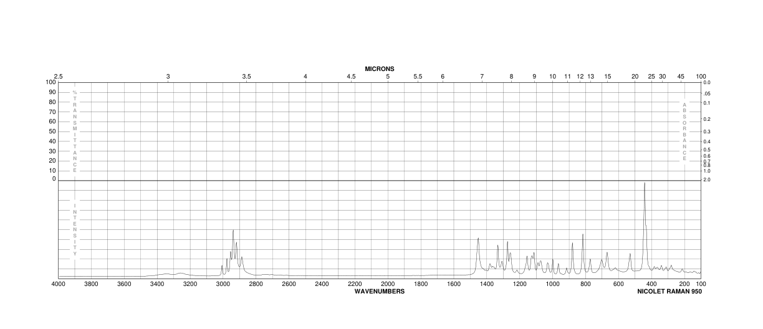Click the 90 transmittance tick label
This screenshot has width=763, height=329.
click(53, 92)
